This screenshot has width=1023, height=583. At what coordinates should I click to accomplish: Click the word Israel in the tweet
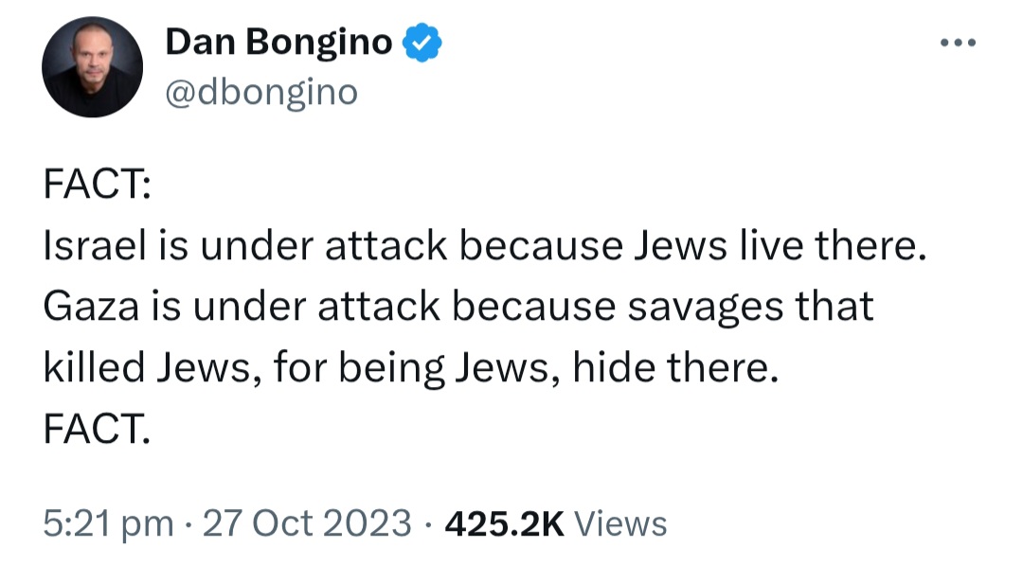point(95,246)
